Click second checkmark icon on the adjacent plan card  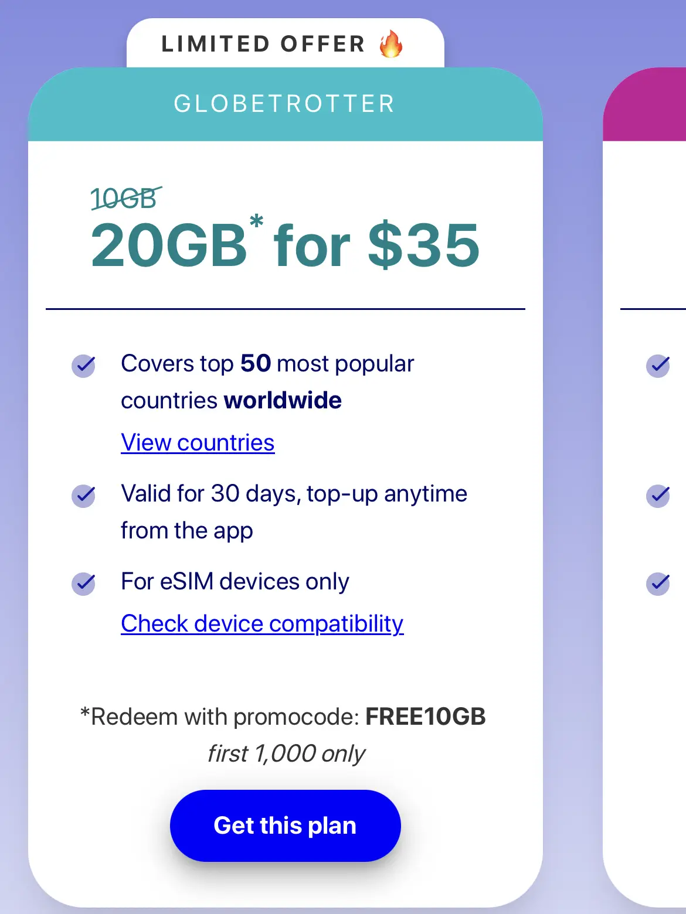point(658,496)
